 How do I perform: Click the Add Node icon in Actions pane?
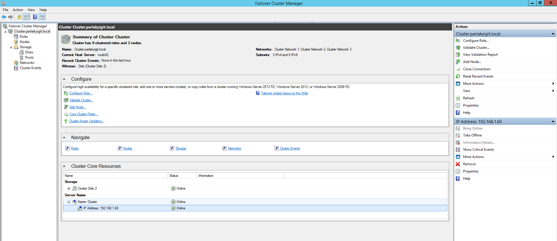pos(458,62)
